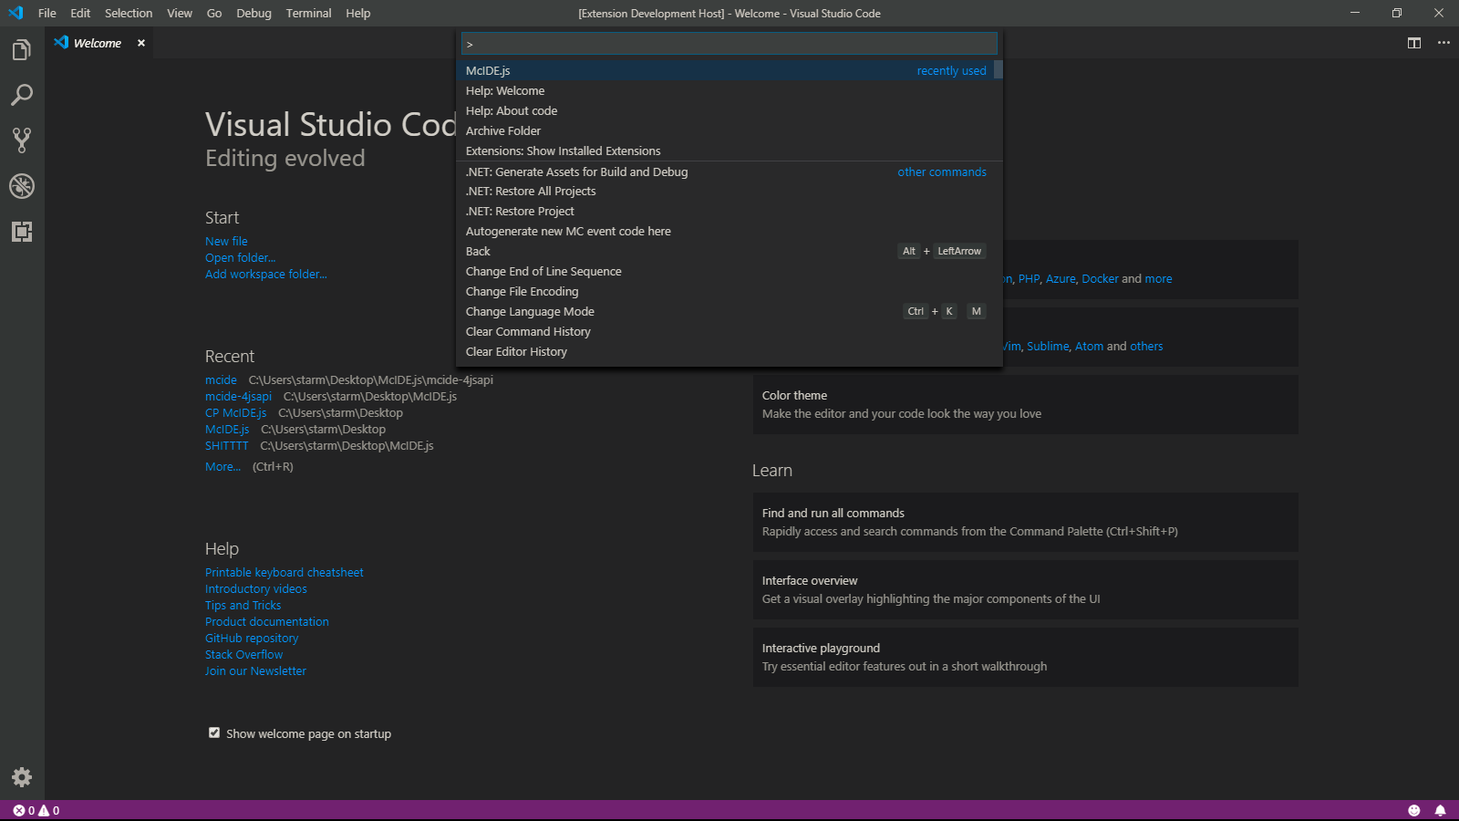Run .NET: Restore Project command
The image size is (1459, 821).
click(x=726, y=211)
